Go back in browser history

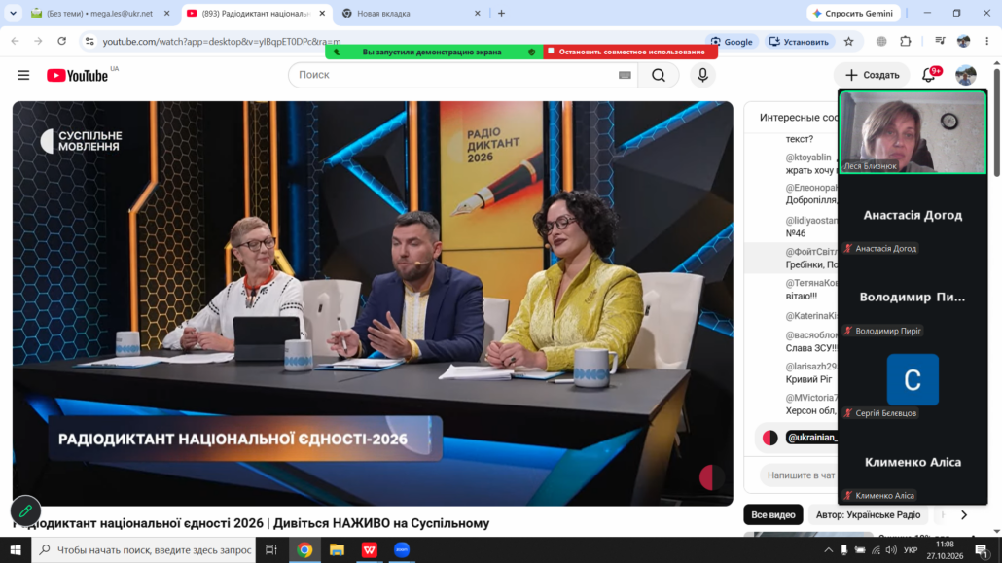pyautogui.click(x=16, y=42)
